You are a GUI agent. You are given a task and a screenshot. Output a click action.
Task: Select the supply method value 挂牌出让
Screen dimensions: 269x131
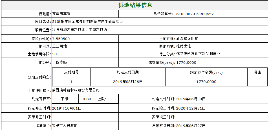(x=184, y=46)
